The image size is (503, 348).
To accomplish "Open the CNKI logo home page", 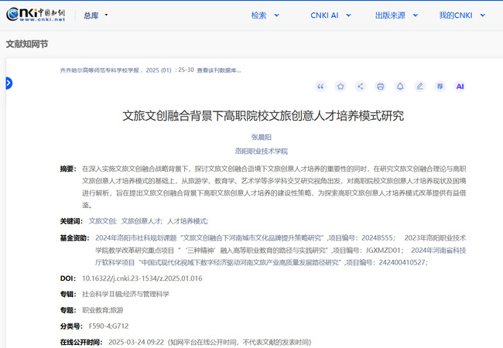I will click(39, 15).
